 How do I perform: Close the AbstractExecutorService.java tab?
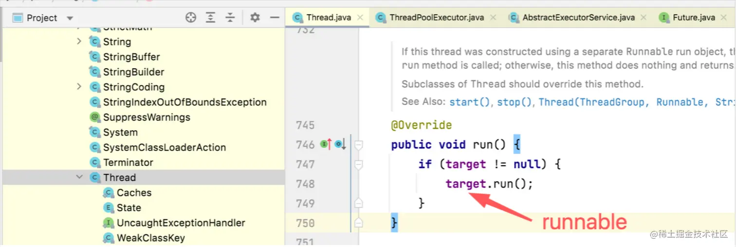point(644,18)
